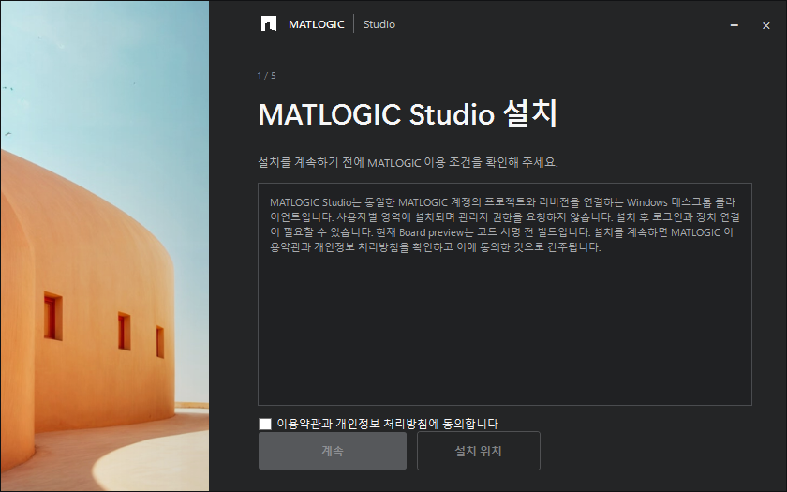
Task: Click the 1 / 5 step indicator
Action: [x=266, y=76]
